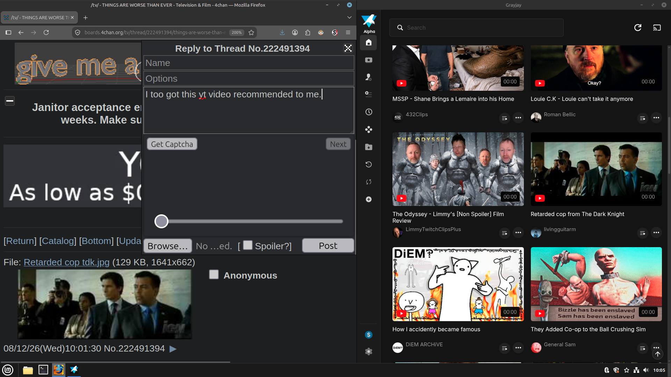Screen dimensions: 671x377
Task: Add the Louie C.K video to queue
Action: [x=642, y=118]
